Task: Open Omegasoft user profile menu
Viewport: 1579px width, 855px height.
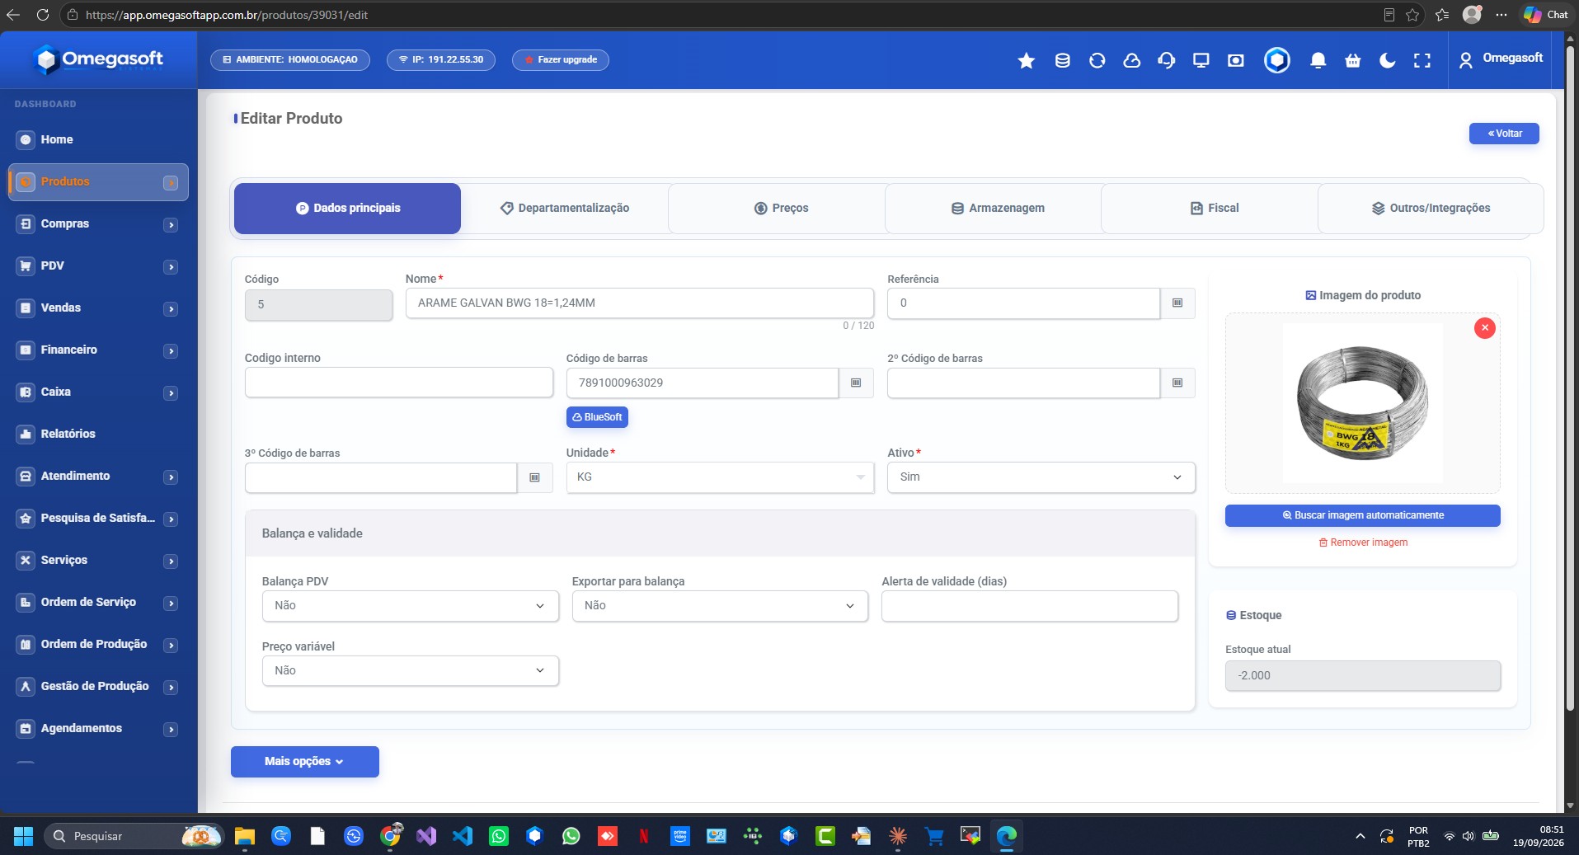Action: point(1501,59)
